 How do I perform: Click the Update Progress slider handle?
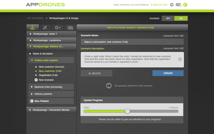coord(128,111)
